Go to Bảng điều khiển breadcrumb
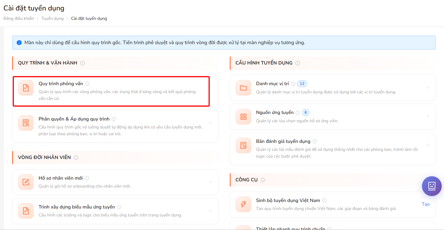The height and width of the screenshot is (230, 444). (19, 18)
